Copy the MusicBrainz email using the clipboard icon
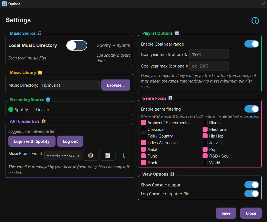The width and height of the screenshot is (267, 222). coord(108,155)
